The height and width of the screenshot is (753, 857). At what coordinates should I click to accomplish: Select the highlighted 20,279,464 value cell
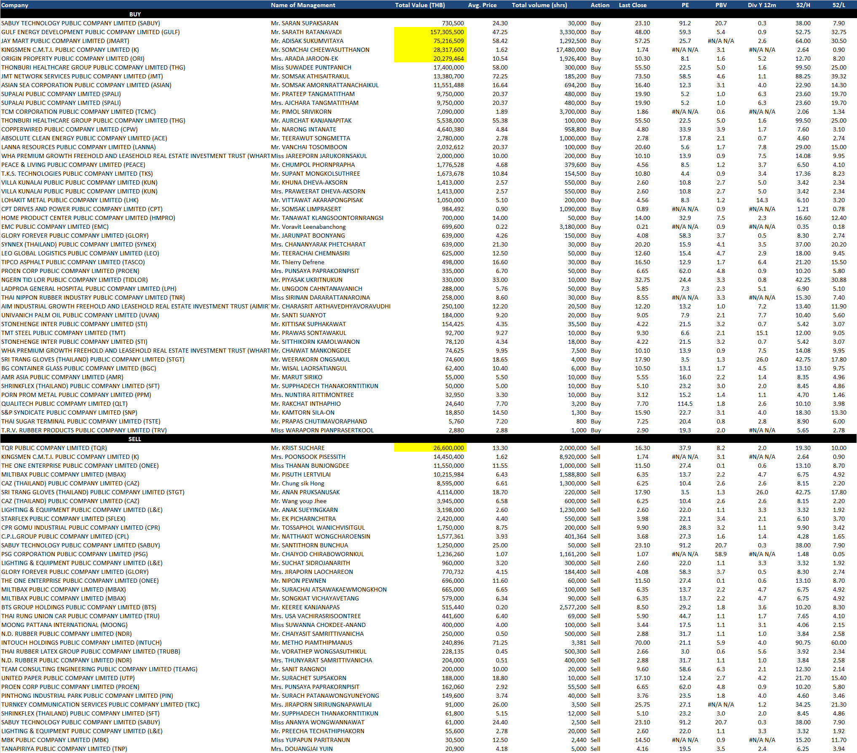[430, 59]
